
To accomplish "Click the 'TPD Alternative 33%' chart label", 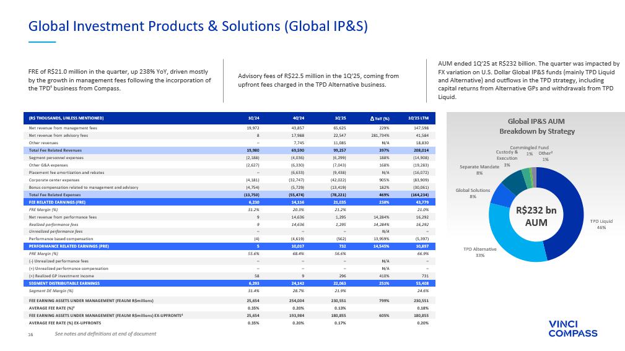I will point(480,252).
